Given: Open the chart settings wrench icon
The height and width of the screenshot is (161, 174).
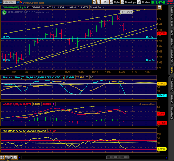Looking at the screenshot, I should click(x=94, y=2).
